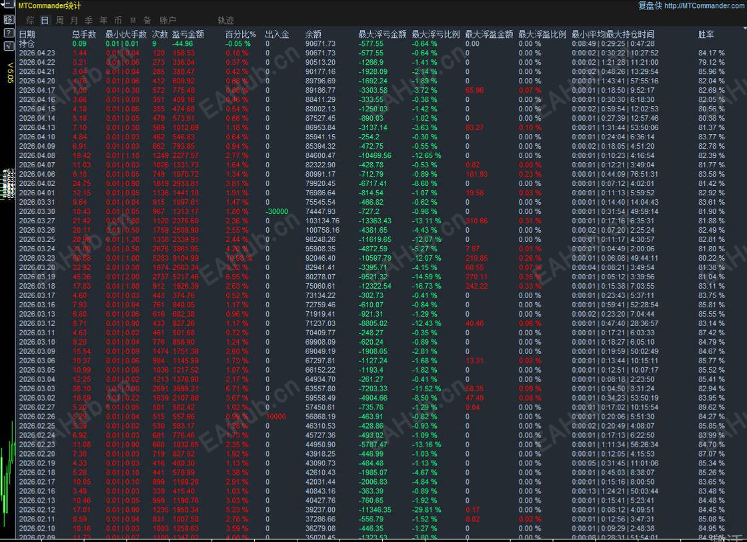Click the collapse panel icon at window corner

(9, 5)
